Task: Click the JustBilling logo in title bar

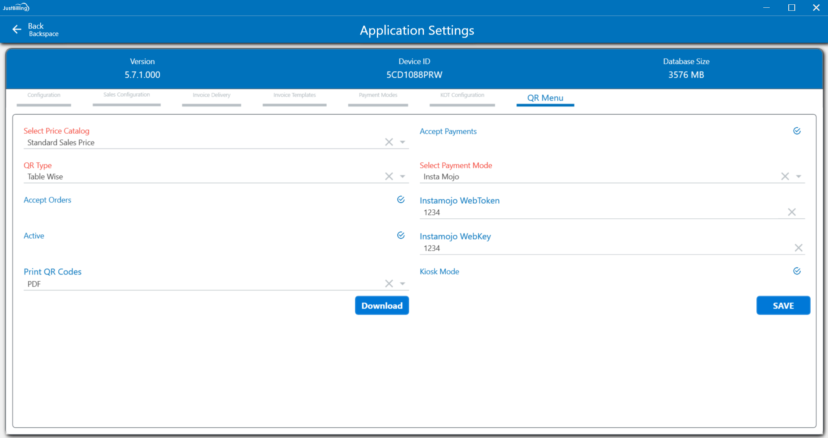Action: click(x=16, y=7)
